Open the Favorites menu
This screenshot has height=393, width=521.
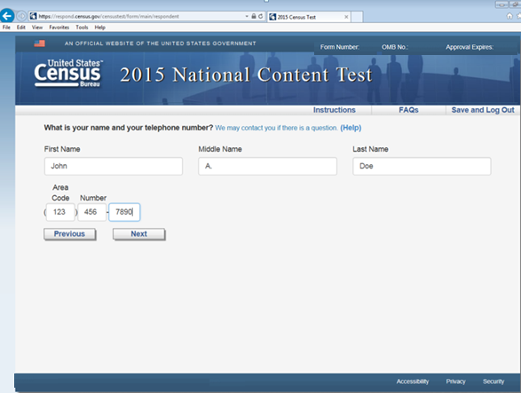(x=59, y=28)
